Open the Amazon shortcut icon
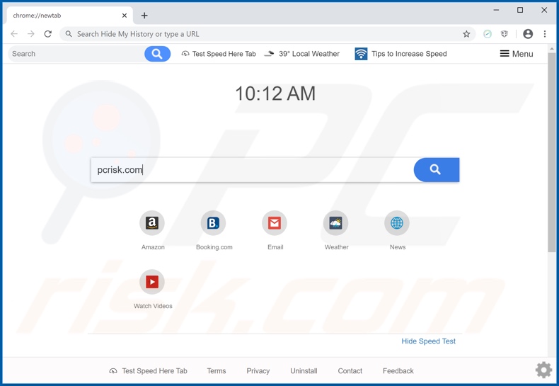This screenshot has height=386, width=559. 152,223
